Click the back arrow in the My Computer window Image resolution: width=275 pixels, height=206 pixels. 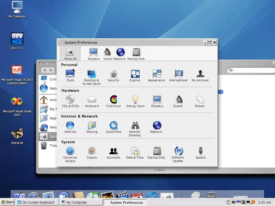click(x=45, y=70)
